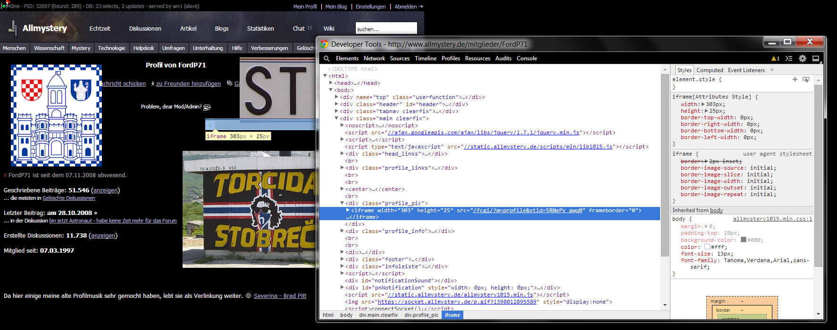Expand div class header node
This screenshot has width=837, height=330.
336,104
